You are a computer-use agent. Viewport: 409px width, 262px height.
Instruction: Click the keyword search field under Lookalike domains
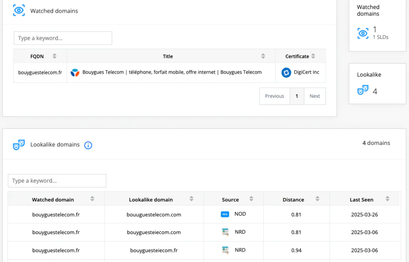point(57,181)
